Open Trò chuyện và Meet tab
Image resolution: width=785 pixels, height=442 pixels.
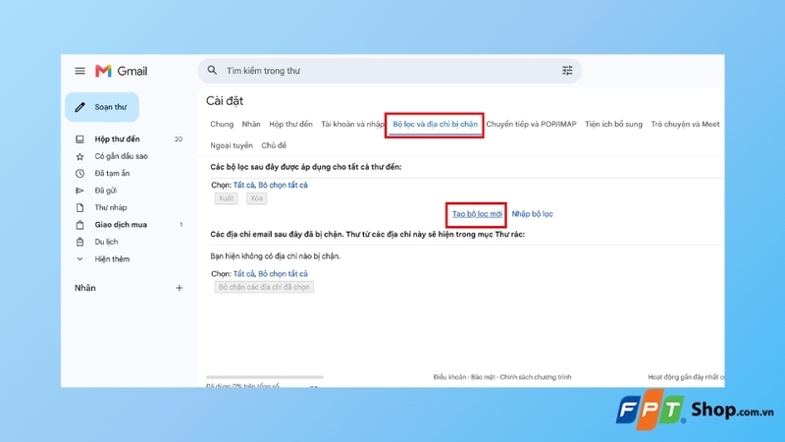(x=685, y=125)
